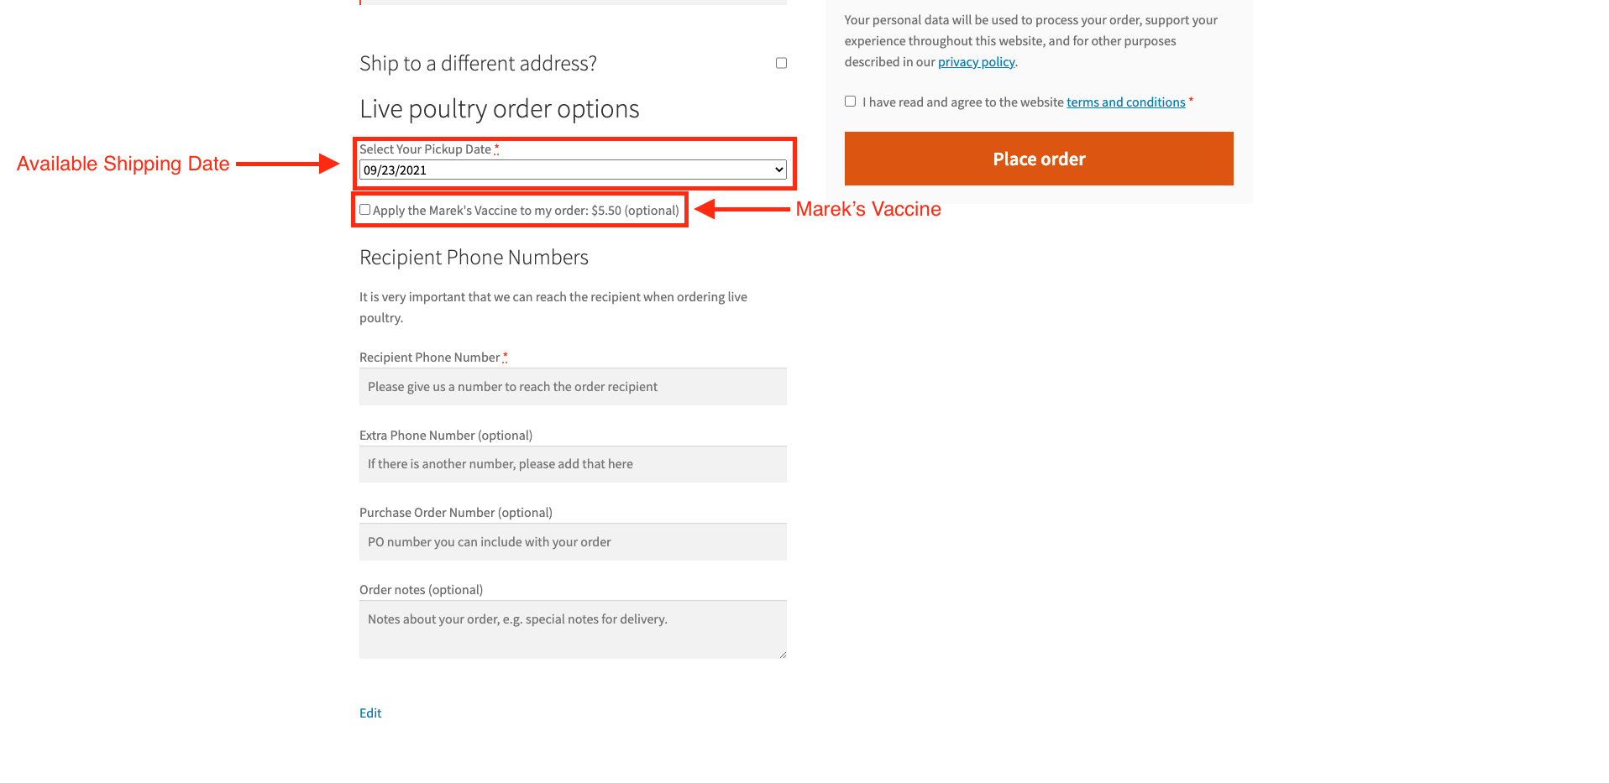Agree to the terms and conditions checkbox
The image size is (1609, 783).
850,102
